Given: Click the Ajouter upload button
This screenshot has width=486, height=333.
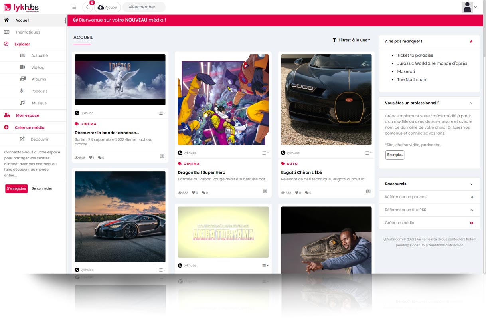Looking at the screenshot, I should [x=107, y=7].
